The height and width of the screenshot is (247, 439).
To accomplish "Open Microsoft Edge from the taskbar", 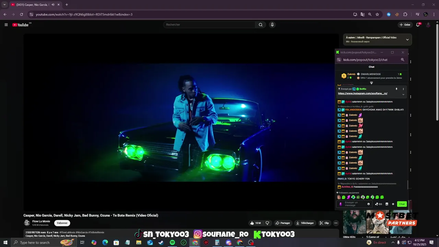I will (x=105, y=243).
